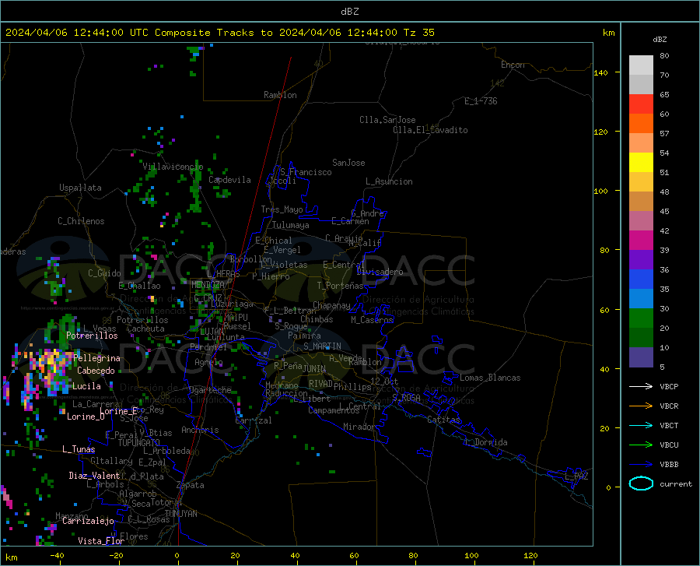Click the 'Potrerillos' white label near storm cells
This screenshot has width=700, height=566.
pyautogui.click(x=92, y=336)
